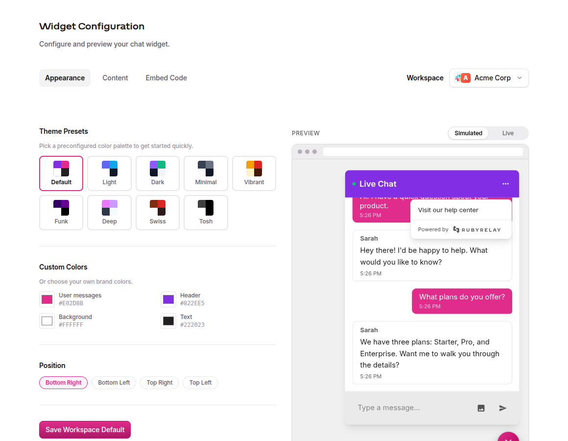Switch preview to Live mode
The width and height of the screenshot is (568, 441).
pyautogui.click(x=507, y=133)
